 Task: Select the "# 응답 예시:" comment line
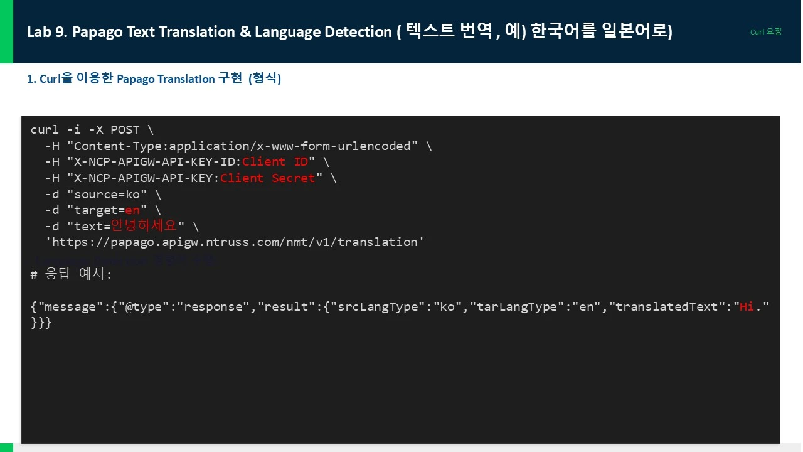71,274
